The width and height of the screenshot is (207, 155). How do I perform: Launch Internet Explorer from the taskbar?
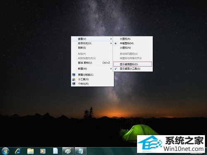pos(18,151)
